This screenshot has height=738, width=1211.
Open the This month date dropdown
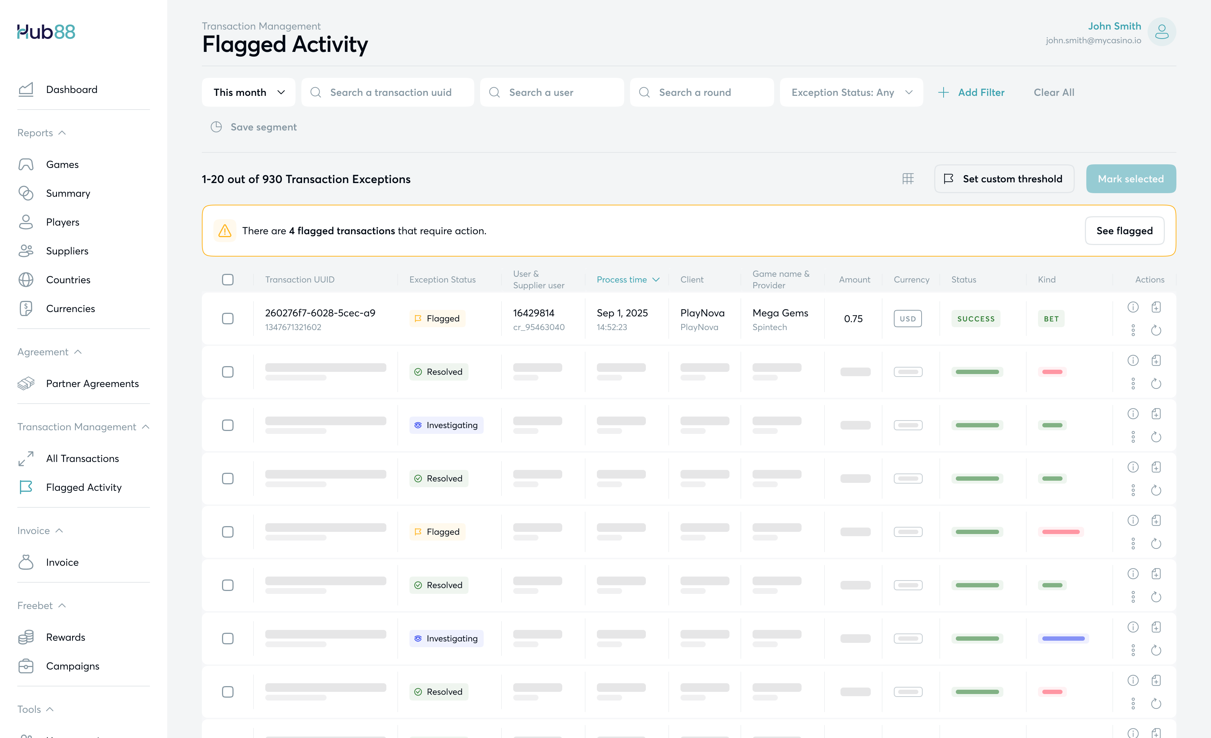click(249, 92)
